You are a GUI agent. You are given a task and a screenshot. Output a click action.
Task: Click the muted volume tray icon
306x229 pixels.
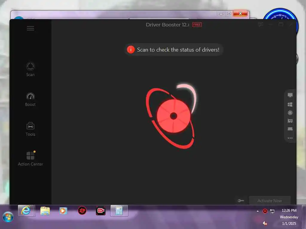[x=265, y=223]
